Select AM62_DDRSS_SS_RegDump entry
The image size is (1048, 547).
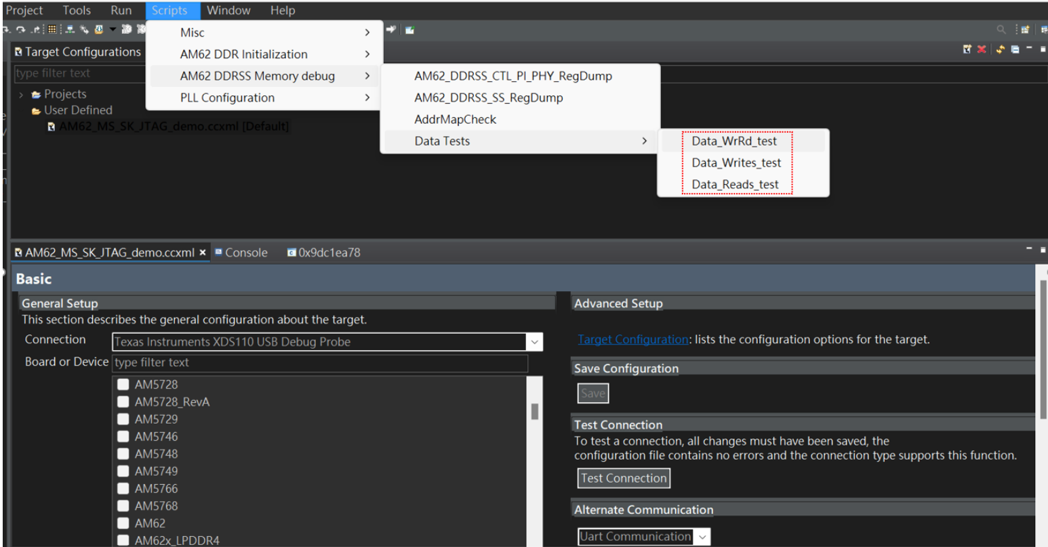(x=520, y=97)
